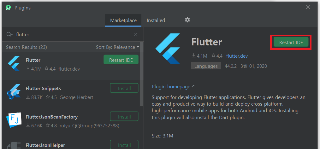The width and height of the screenshot is (320, 151).
Task: Clear the flutter search text
Action: click(x=136, y=34)
